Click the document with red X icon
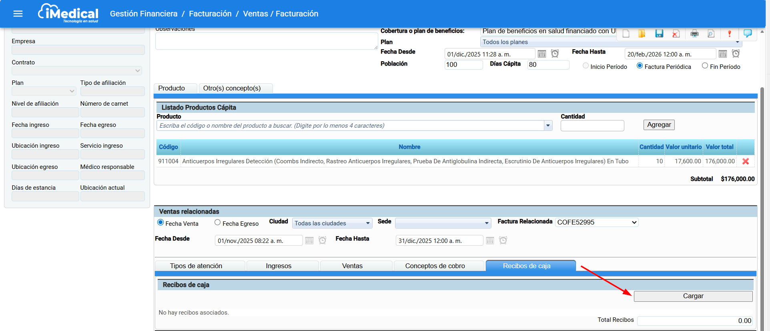The image size is (770, 331). [676, 34]
